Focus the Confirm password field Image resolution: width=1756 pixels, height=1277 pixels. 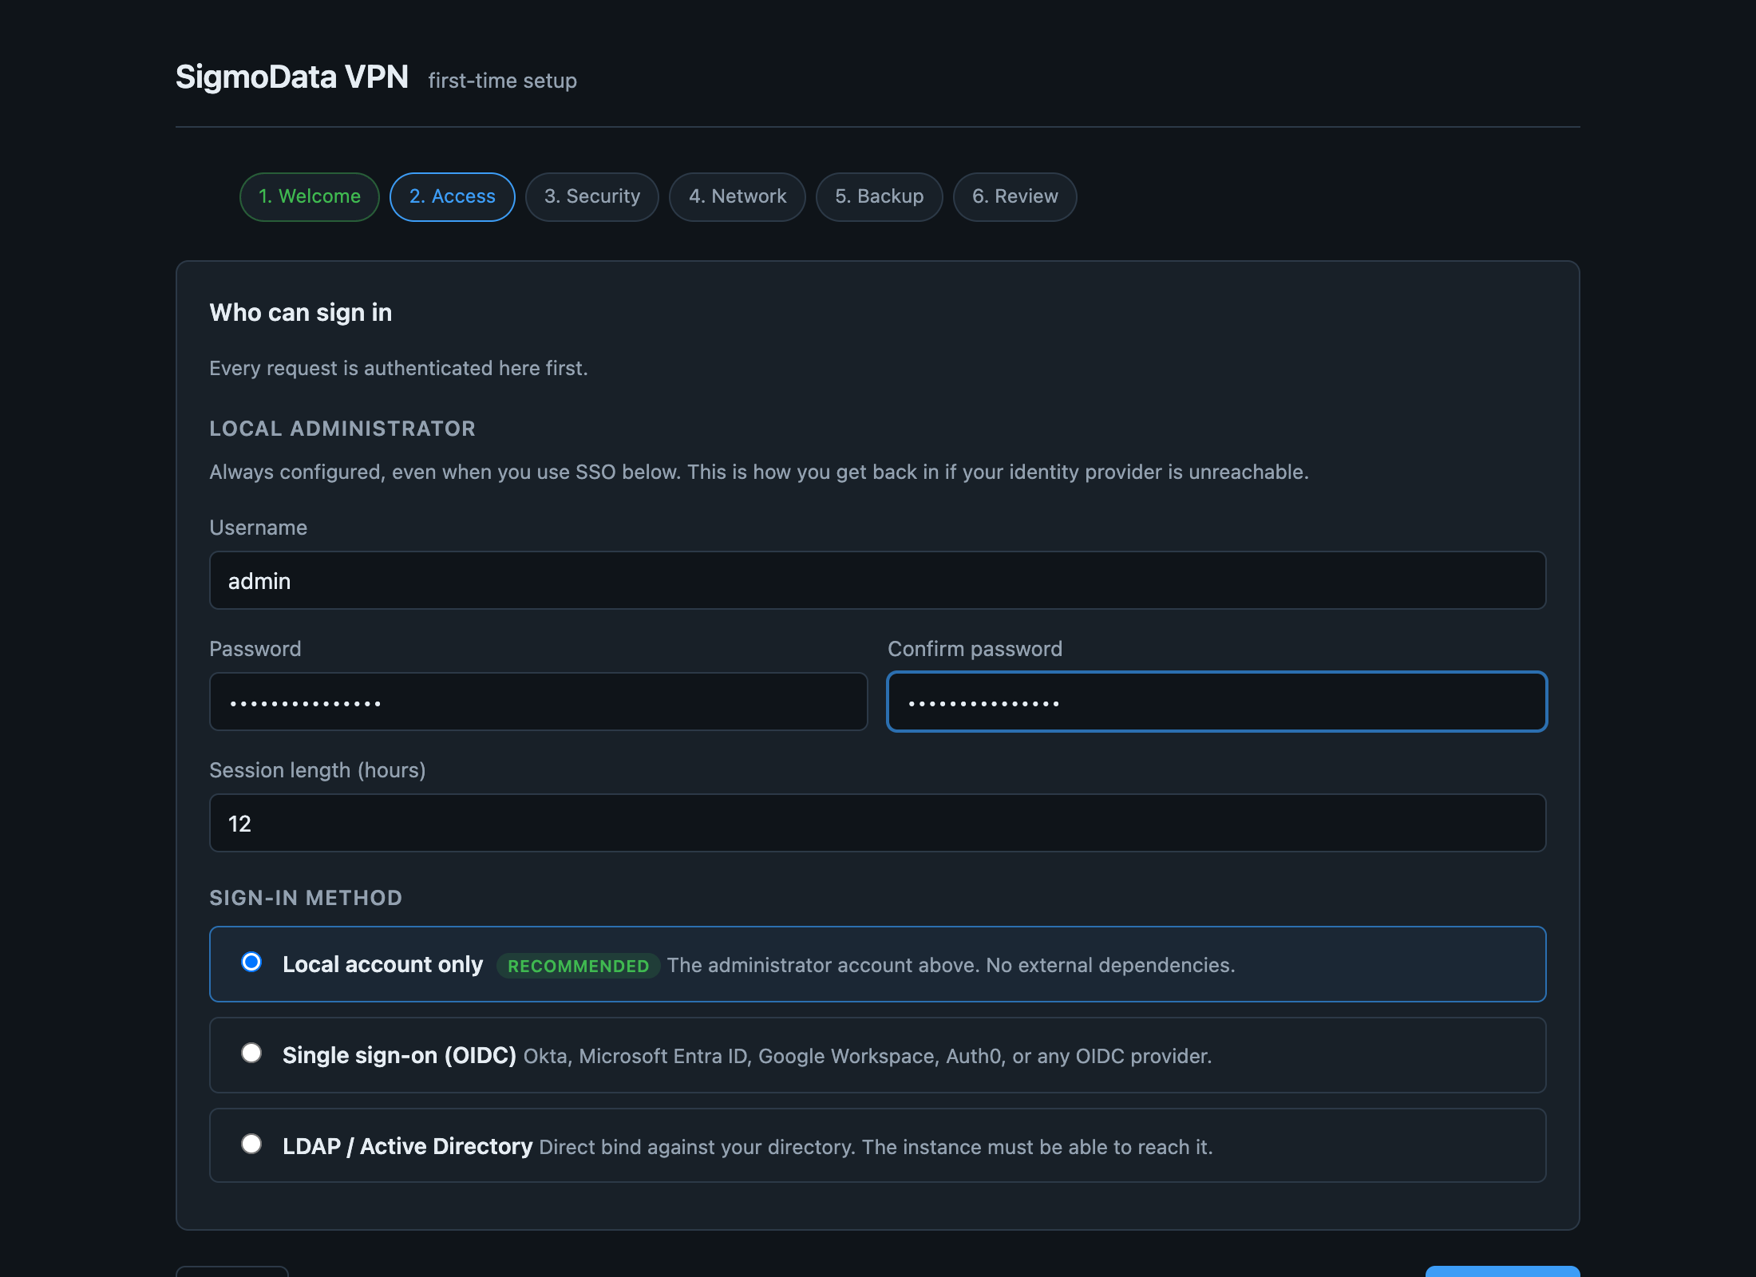tap(1216, 702)
